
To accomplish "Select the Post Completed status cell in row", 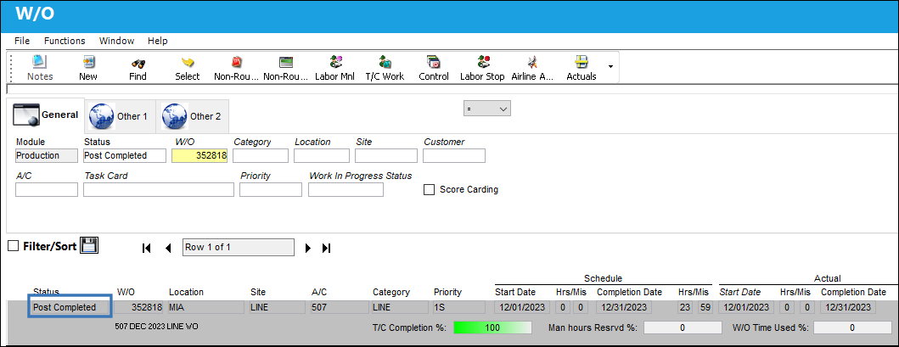I will click(x=70, y=307).
